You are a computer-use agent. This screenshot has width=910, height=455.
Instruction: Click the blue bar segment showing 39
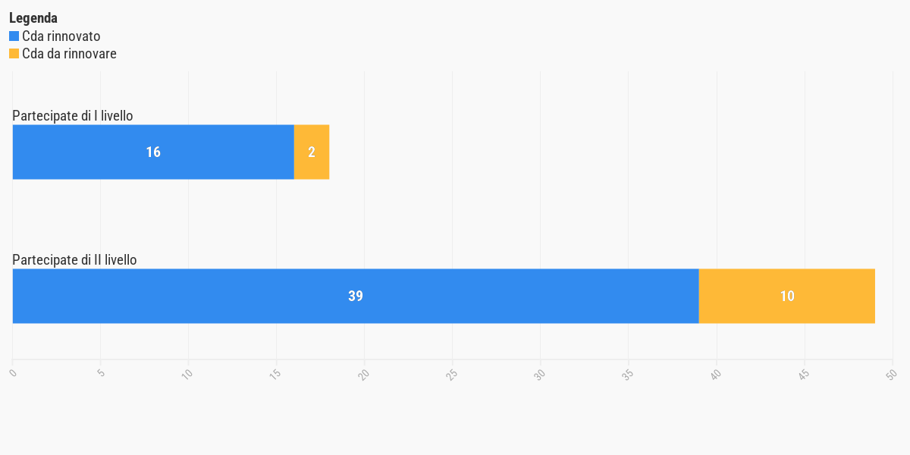click(x=356, y=296)
